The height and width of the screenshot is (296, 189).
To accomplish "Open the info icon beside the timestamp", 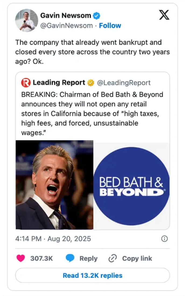I will pos(164,239).
